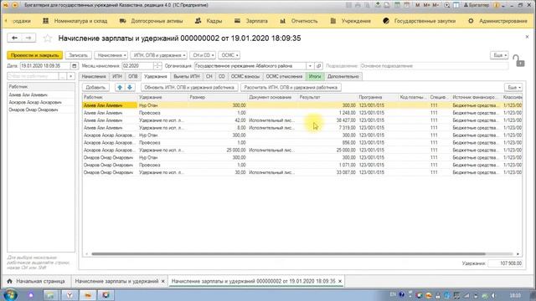Click the panel layout icon in title bar
The image size is (536, 301).
[x=456, y=5]
